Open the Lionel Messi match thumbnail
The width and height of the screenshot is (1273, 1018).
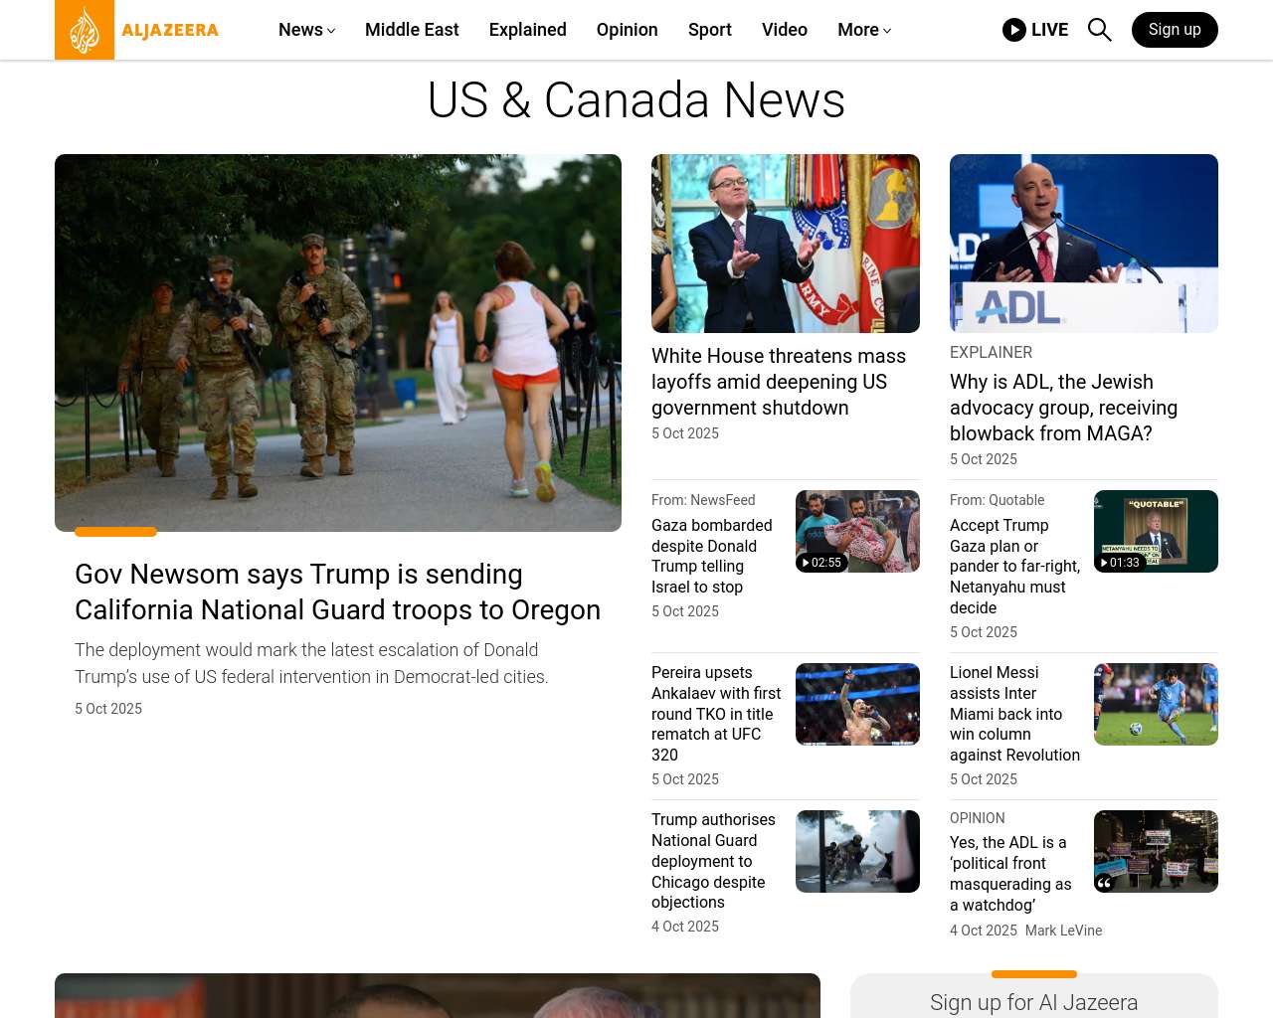pos(1156,704)
